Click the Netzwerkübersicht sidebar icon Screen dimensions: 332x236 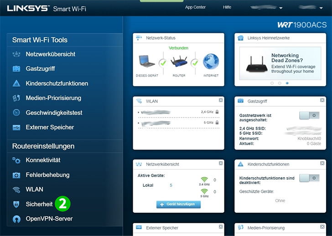16,54
